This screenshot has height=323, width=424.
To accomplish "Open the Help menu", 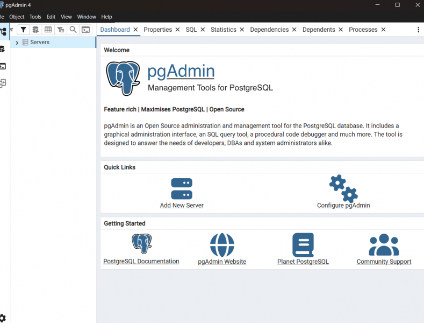I will [x=106, y=17].
